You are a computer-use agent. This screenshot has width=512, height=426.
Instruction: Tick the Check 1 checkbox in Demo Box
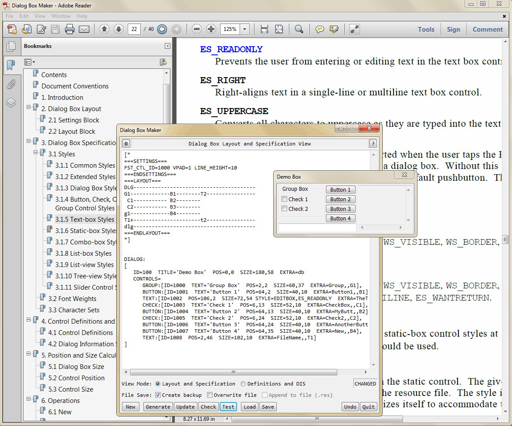tap(285, 199)
